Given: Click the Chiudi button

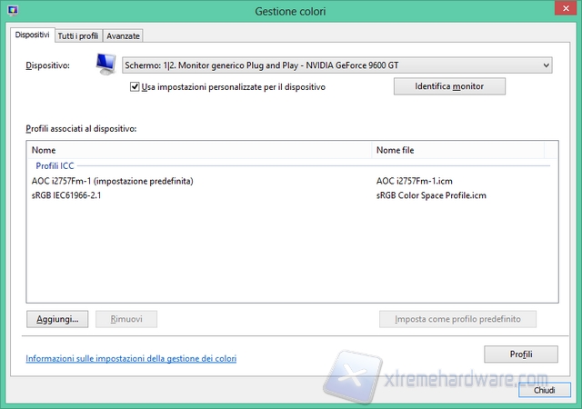Looking at the screenshot, I should coord(544,390).
